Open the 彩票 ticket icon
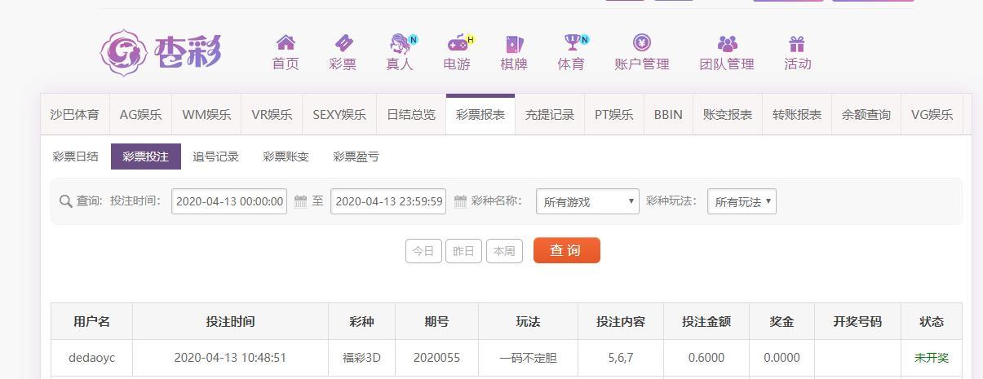983x379 pixels. pos(343,43)
